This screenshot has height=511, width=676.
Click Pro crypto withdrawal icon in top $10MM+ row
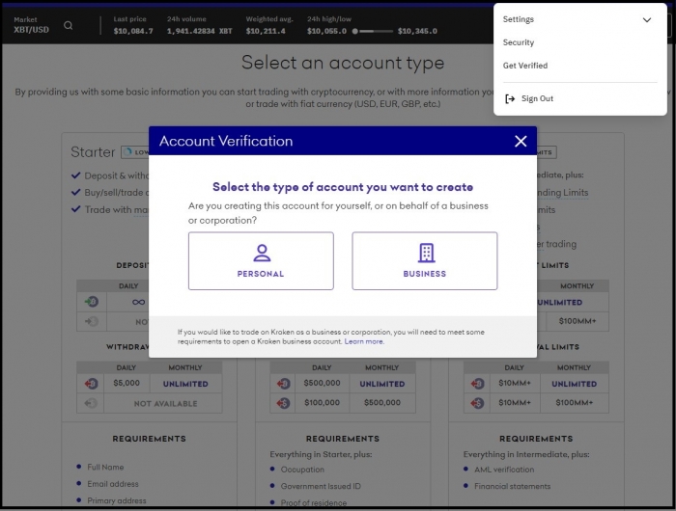477,384
